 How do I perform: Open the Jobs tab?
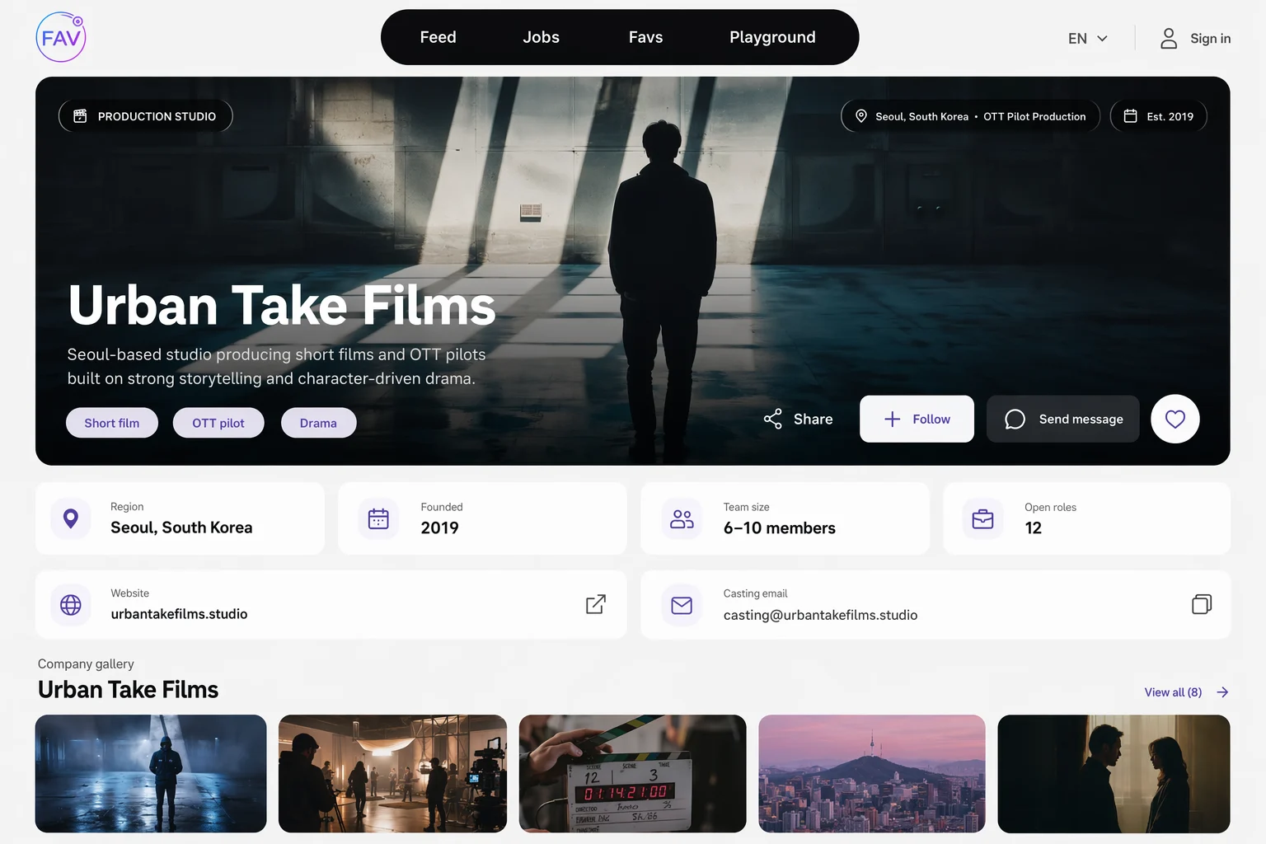point(541,37)
